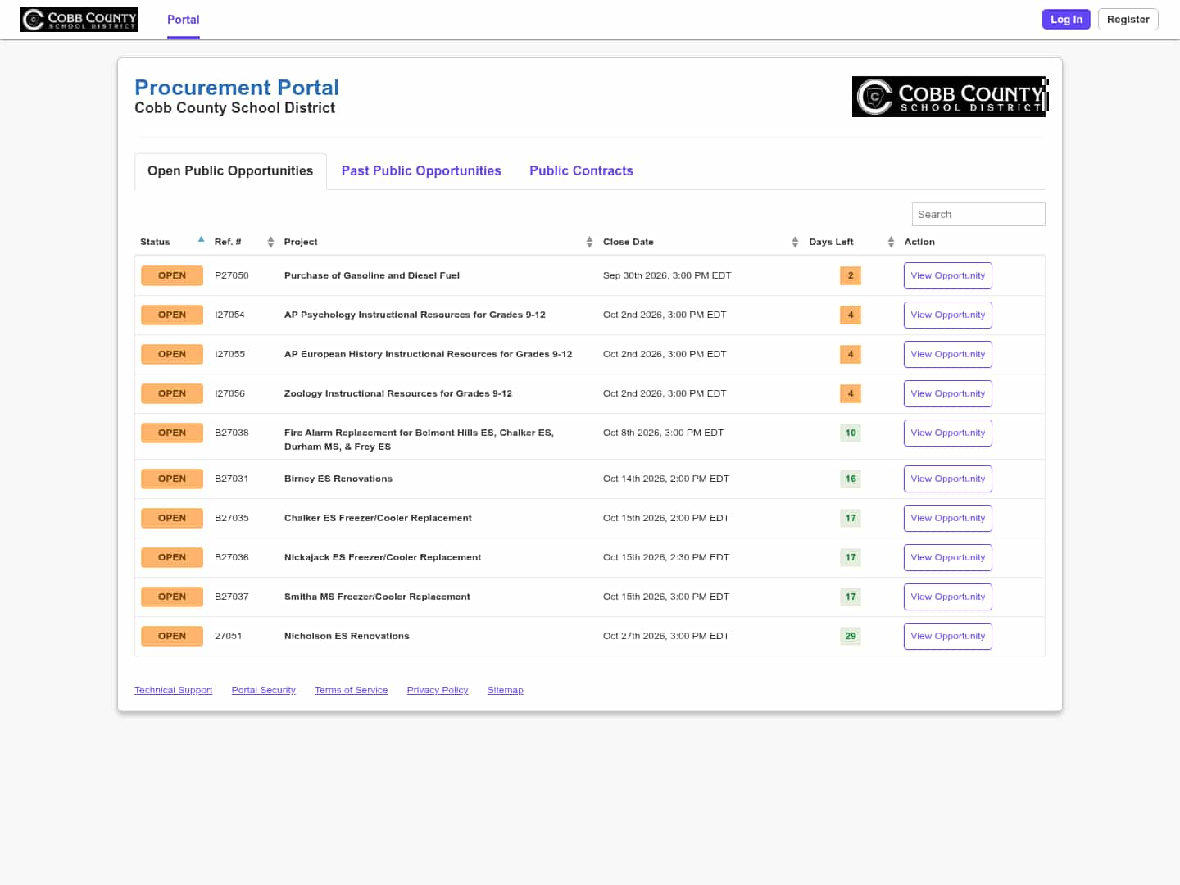Open the Technical Support footer link
This screenshot has height=885, width=1180.
point(174,690)
